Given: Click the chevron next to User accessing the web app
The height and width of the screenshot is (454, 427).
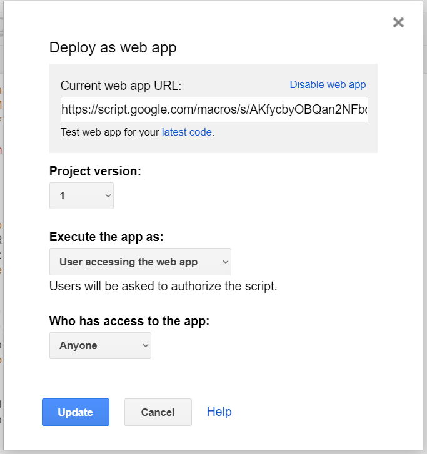Looking at the screenshot, I should point(226,262).
